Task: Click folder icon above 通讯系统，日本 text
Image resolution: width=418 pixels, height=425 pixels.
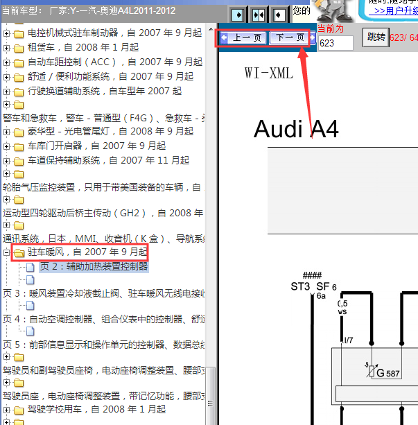Action: coord(19,225)
